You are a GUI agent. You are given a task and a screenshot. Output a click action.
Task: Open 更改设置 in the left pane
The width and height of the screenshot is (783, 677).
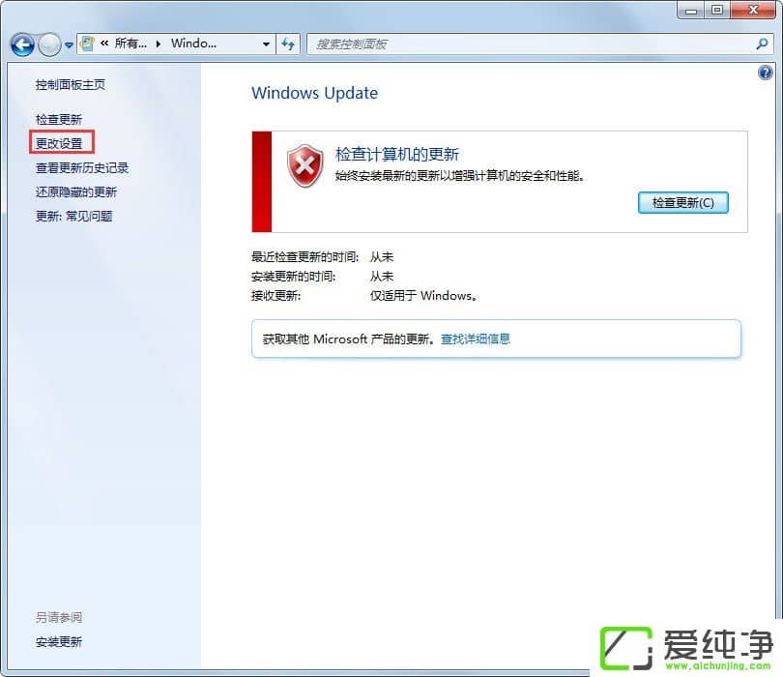(x=60, y=142)
